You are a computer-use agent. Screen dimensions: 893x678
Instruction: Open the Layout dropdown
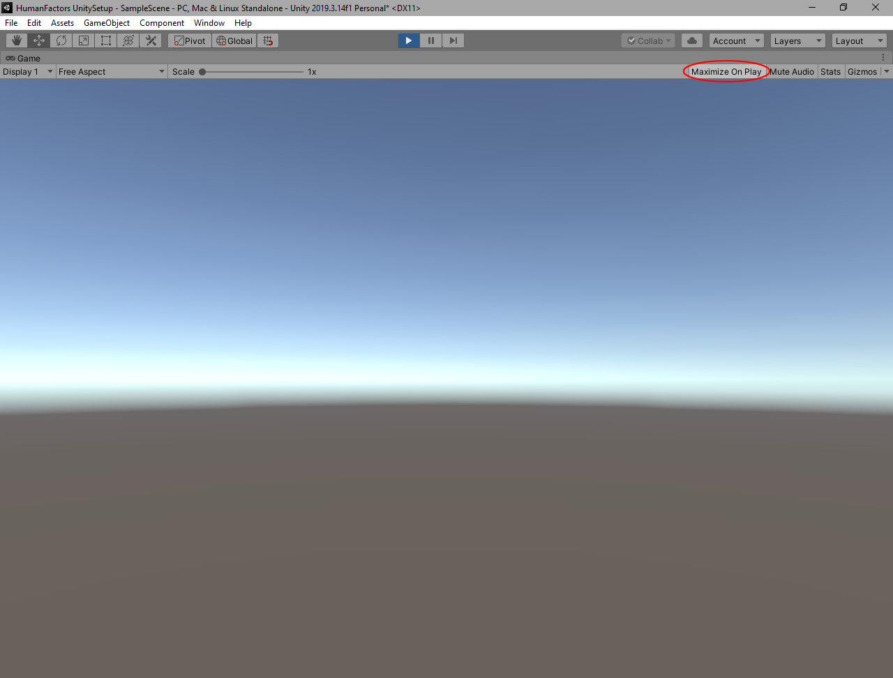click(860, 40)
